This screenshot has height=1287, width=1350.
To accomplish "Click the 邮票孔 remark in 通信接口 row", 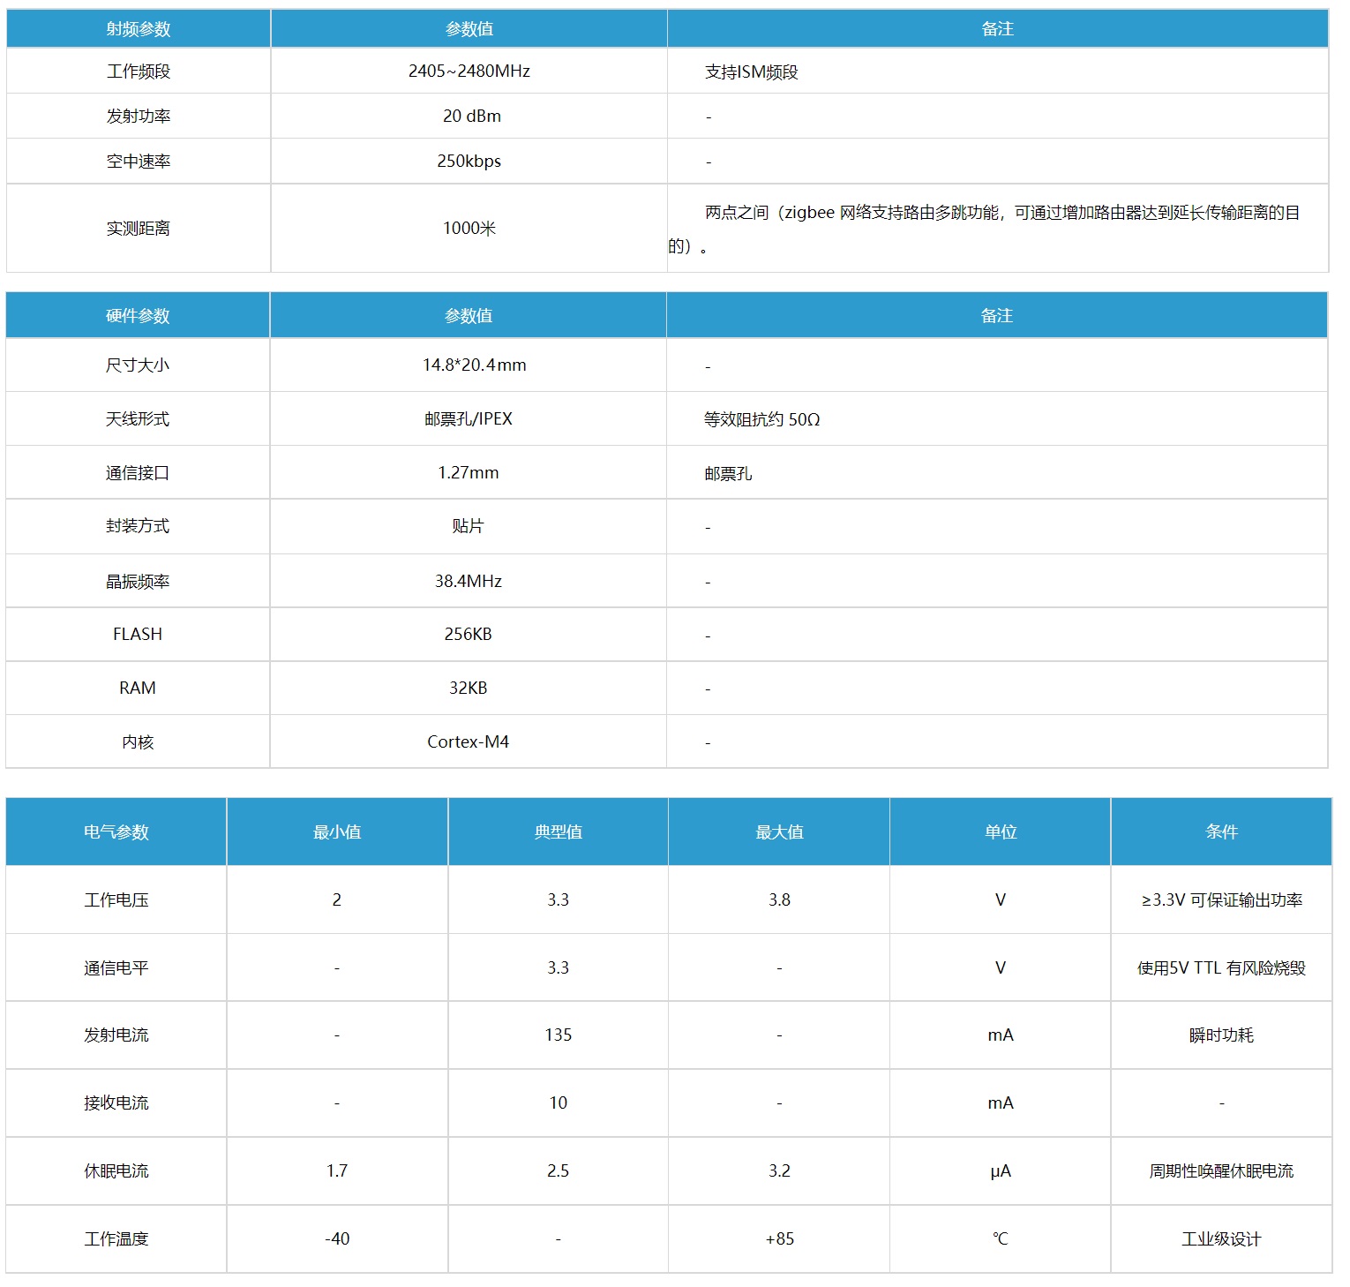I will pos(728,474).
